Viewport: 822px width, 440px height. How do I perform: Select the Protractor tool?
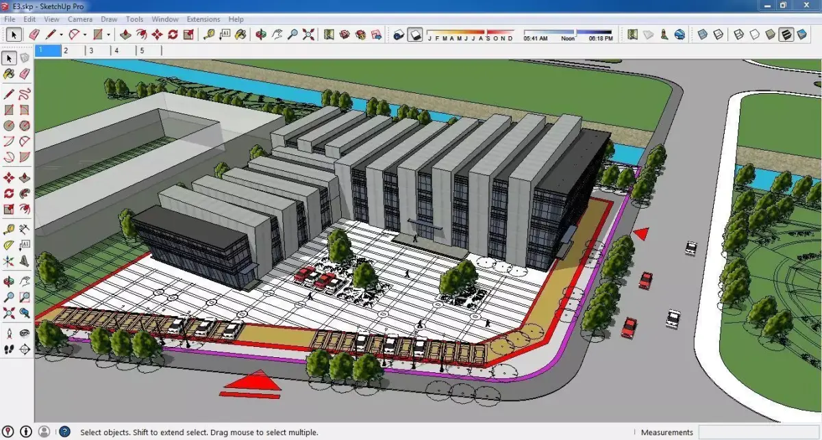click(9, 244)
